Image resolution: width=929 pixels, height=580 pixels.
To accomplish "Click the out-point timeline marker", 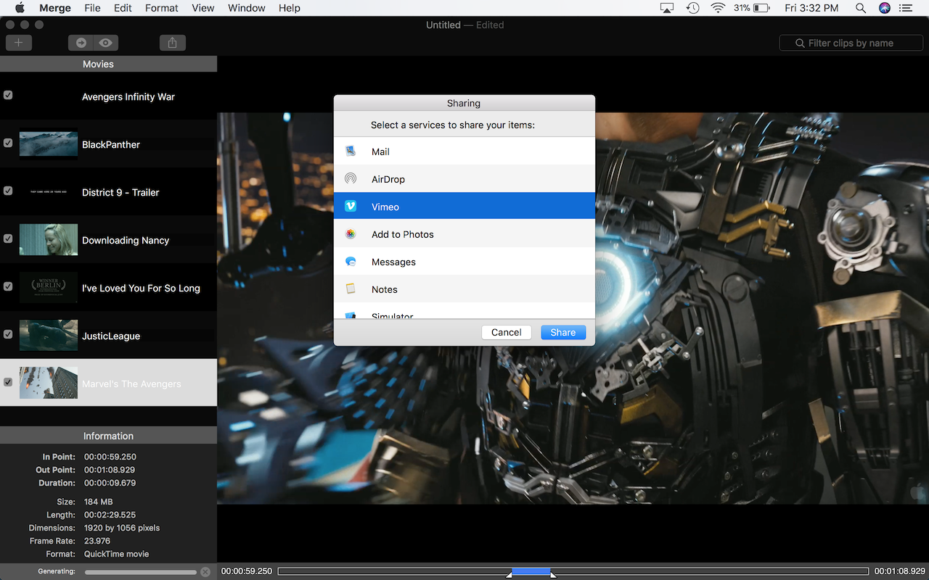I will click(553, 576).
